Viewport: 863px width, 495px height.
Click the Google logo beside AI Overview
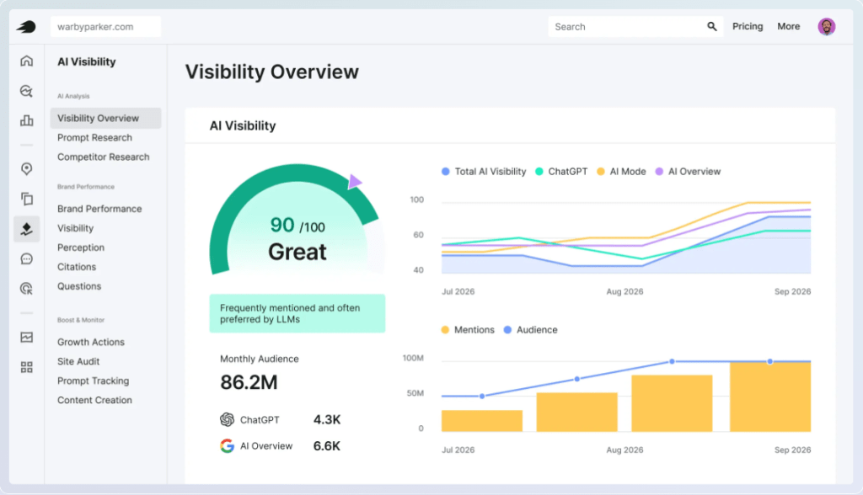click(227, 445)
